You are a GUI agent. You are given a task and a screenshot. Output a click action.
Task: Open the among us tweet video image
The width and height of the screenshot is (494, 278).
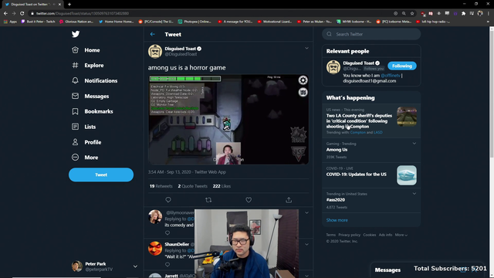(x=228, y=120)
